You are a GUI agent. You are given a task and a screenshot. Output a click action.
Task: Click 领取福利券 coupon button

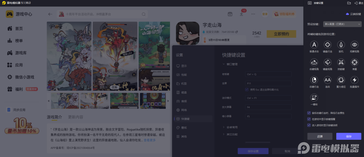tap(284, 14)
